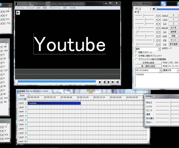Click the Layer 2 label in the timeline
This screenshot has width=179, height=148.
click(22, 107)
